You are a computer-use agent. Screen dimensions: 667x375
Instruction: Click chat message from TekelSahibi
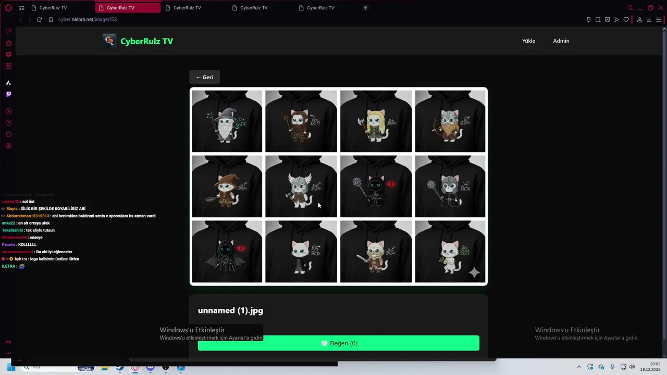point(28,230)
